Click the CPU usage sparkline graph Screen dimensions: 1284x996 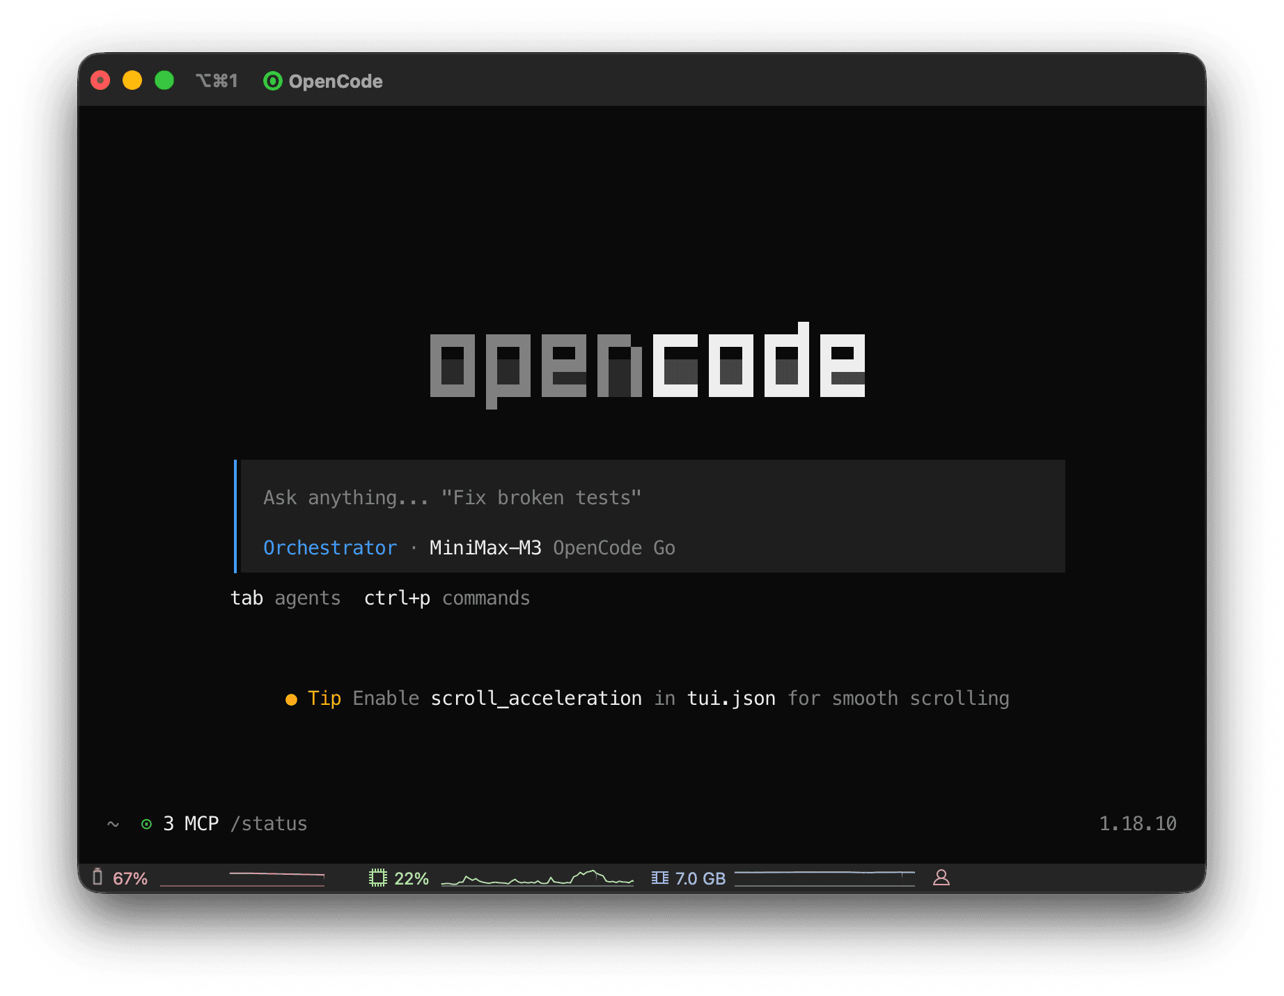click(x=538, y=878)
